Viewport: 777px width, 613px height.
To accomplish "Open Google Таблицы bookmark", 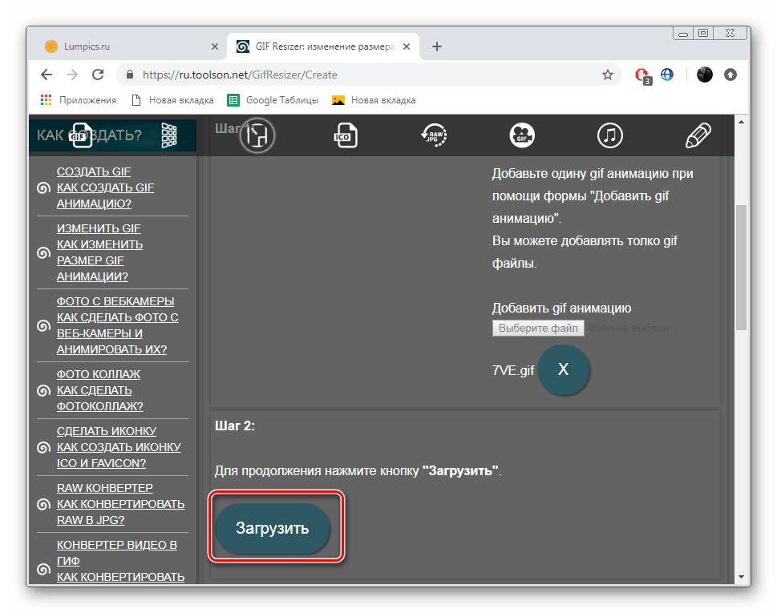I will [273, 100].
